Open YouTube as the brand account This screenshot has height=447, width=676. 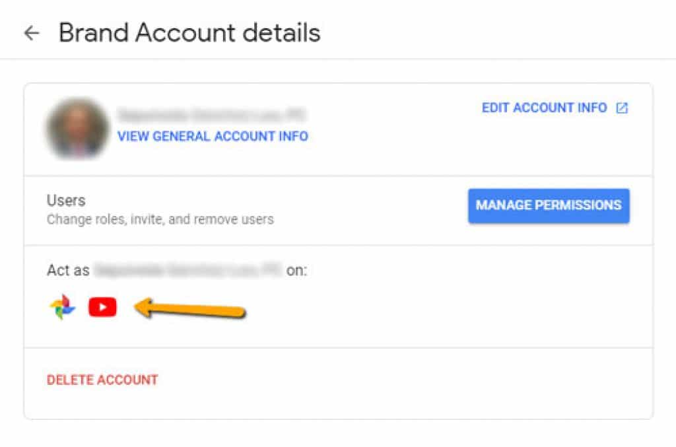(102, 307)
